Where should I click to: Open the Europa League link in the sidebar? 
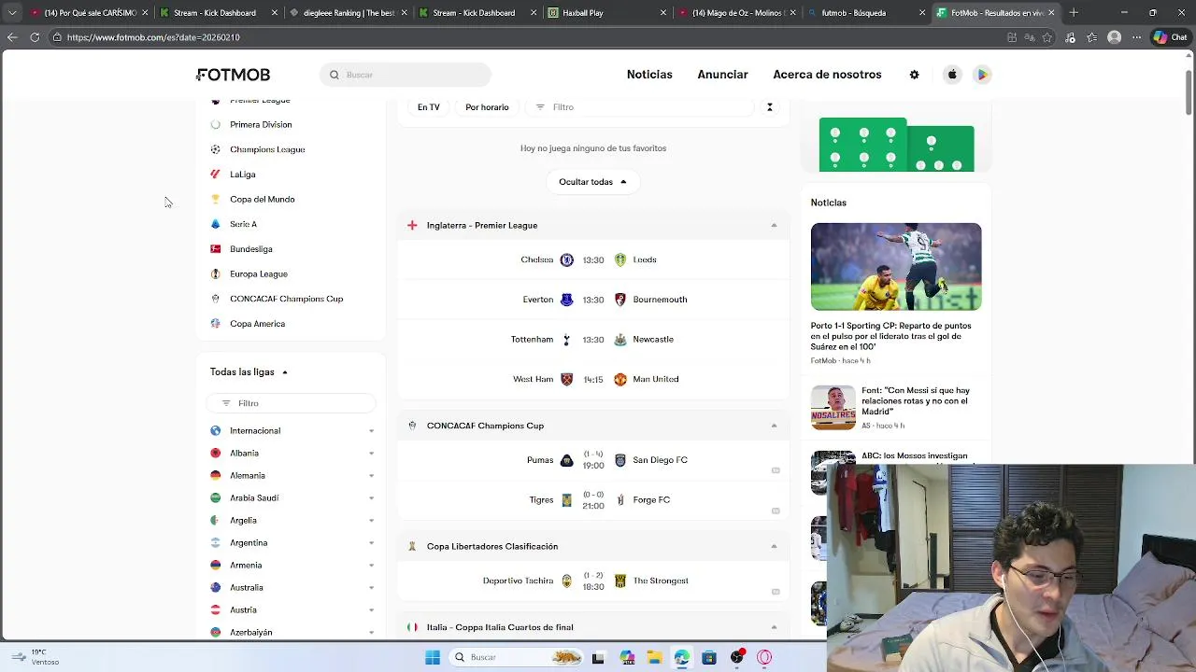click(x=259, y=274)
